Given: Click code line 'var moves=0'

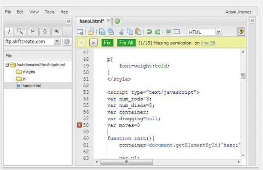Looking at the screenshot, I should pos(124,125).
